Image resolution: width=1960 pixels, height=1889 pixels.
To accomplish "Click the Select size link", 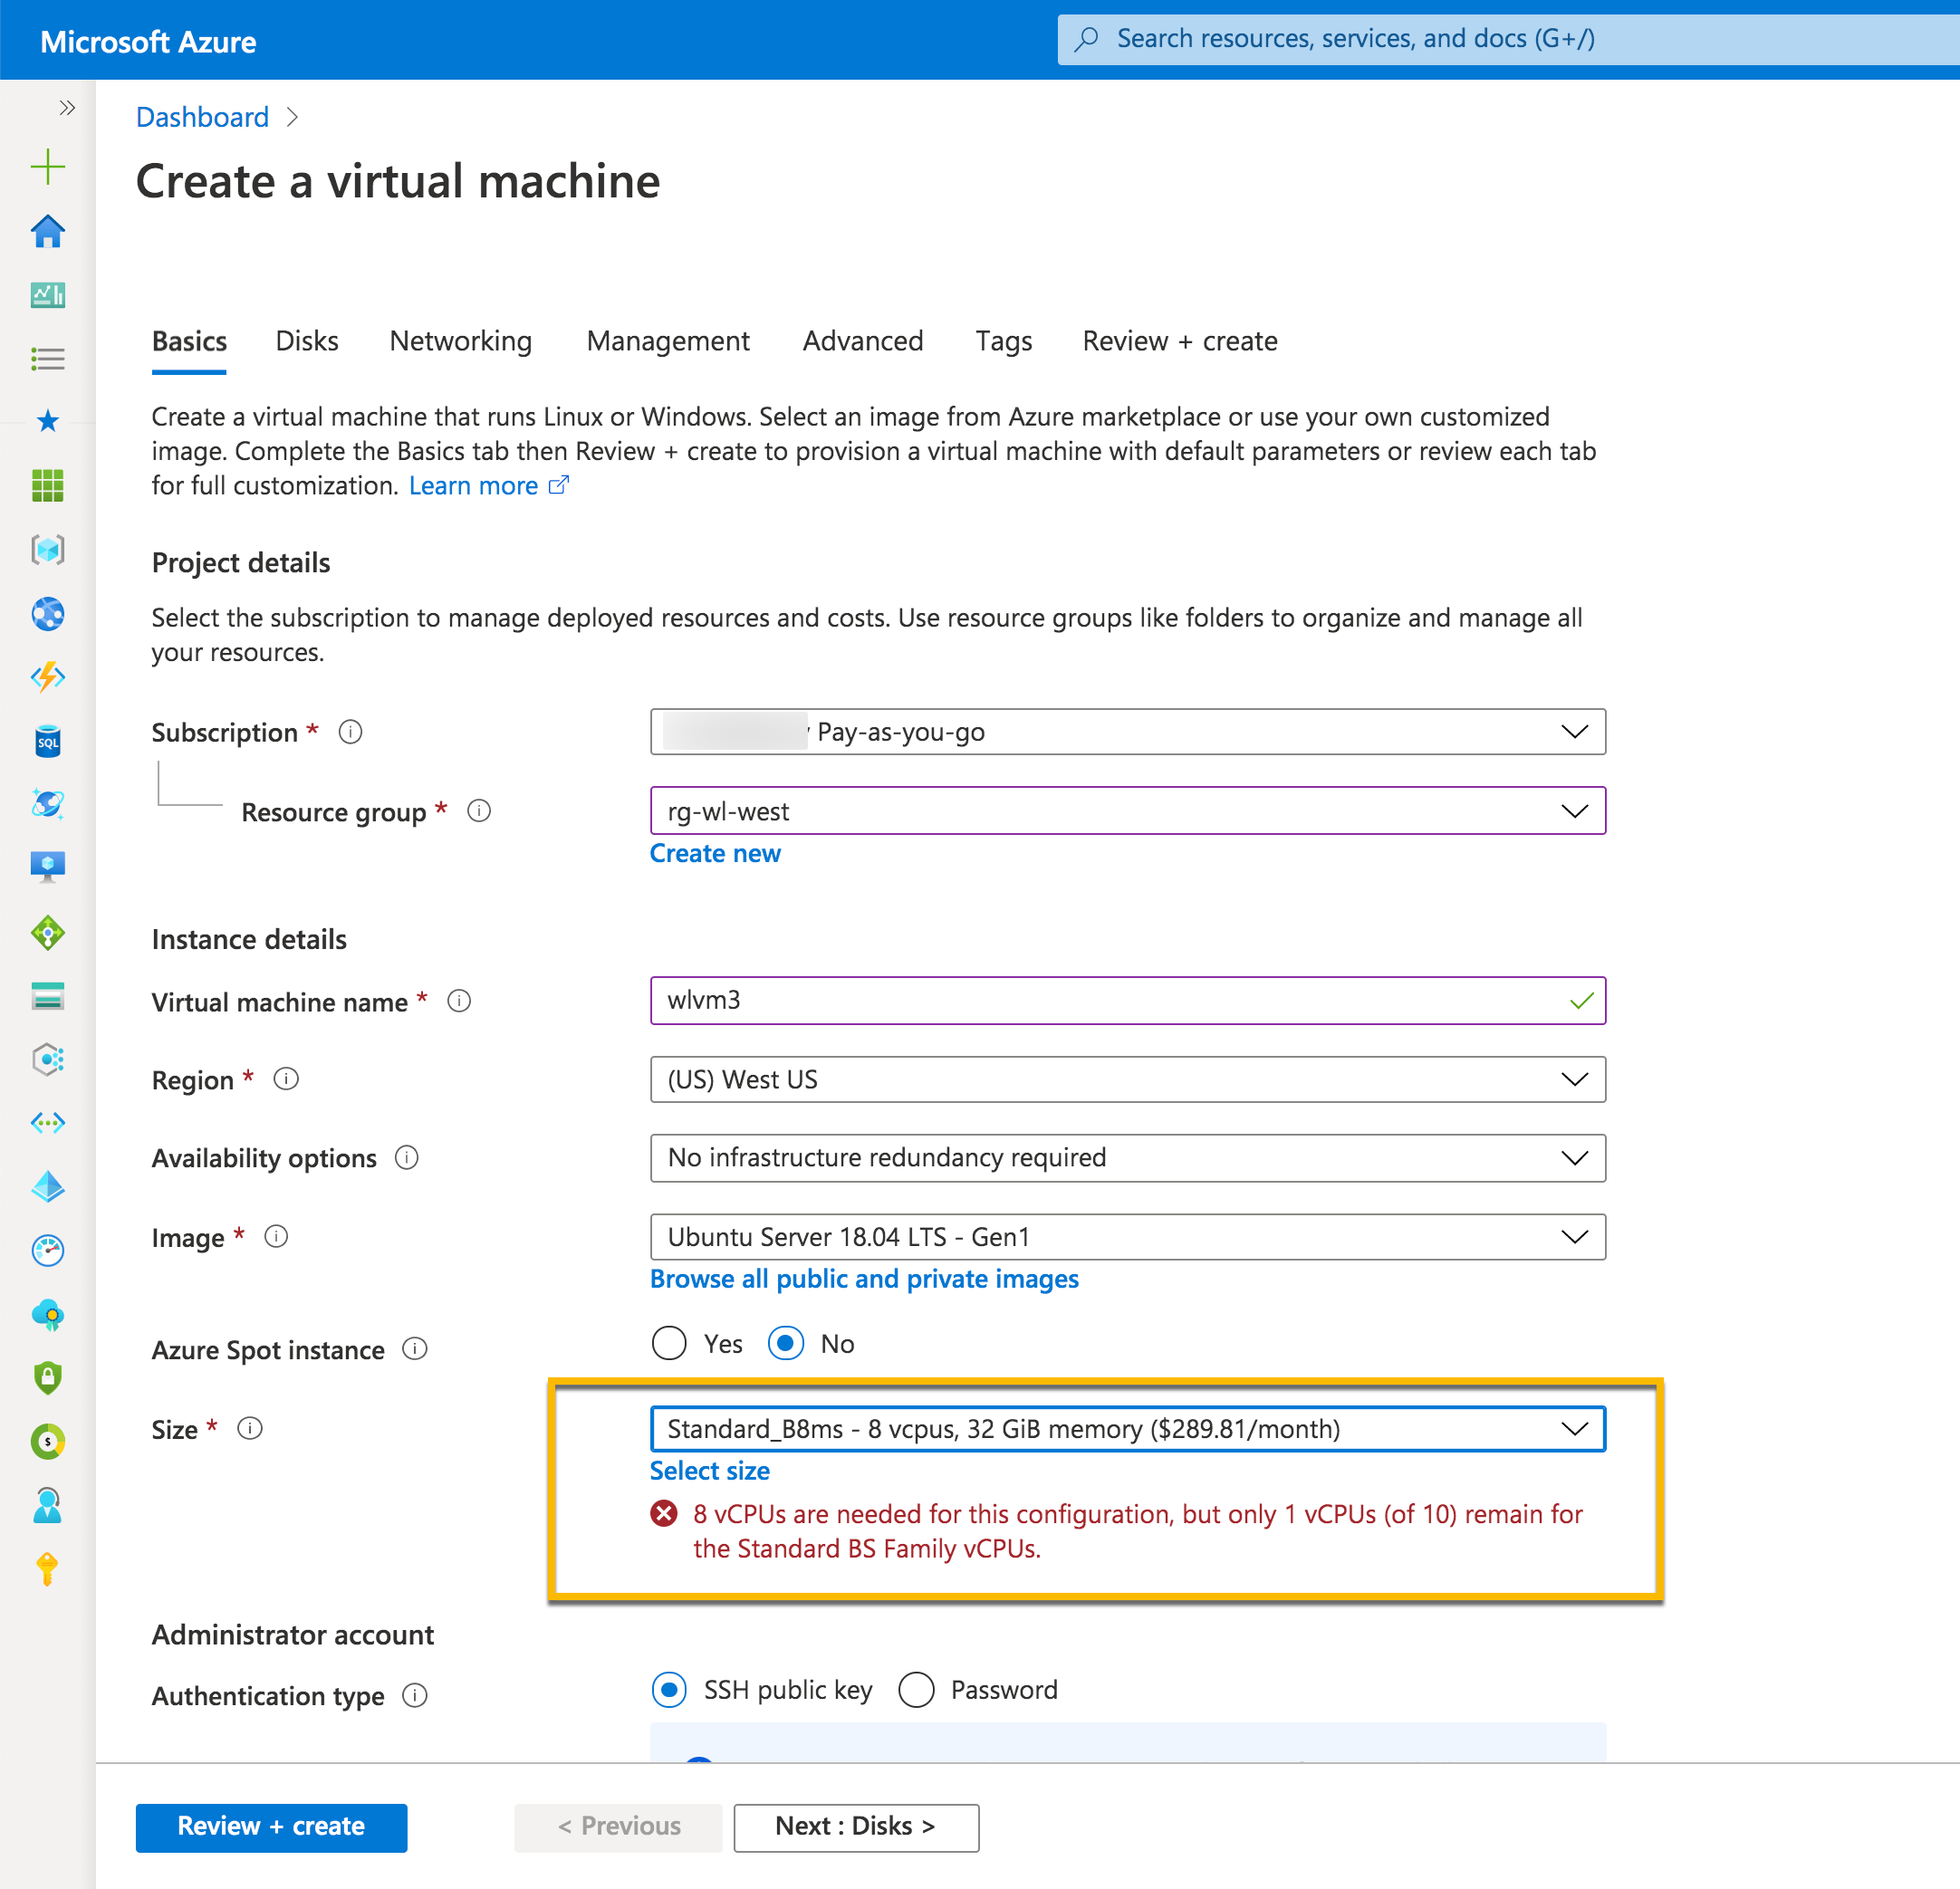I will click(x=709, y=1471).
